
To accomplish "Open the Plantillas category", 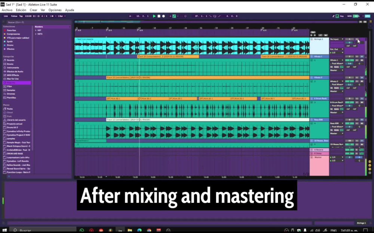I will [x=11, y=98].
